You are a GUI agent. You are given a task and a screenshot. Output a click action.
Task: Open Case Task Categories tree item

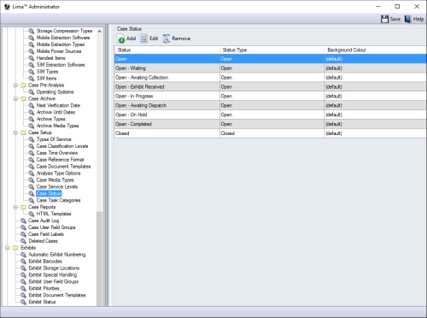click(x=58, y=200)
